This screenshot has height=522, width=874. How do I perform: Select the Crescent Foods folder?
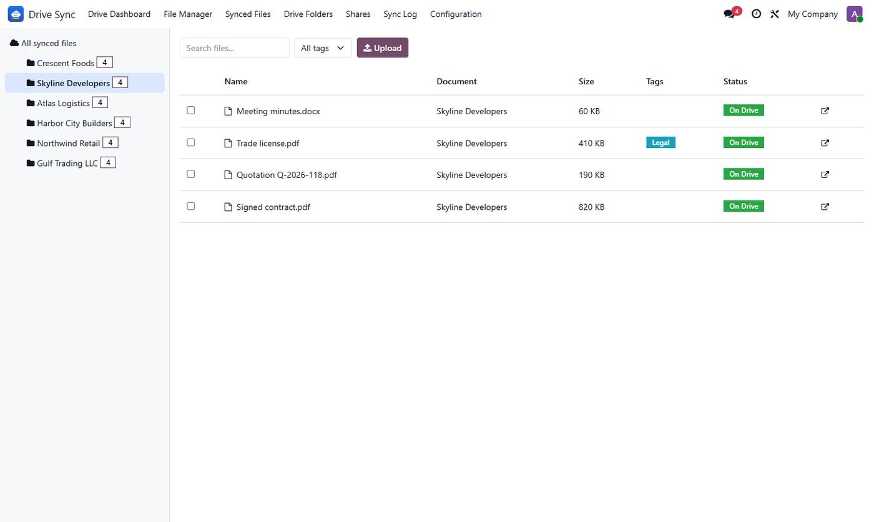(85, 63)
